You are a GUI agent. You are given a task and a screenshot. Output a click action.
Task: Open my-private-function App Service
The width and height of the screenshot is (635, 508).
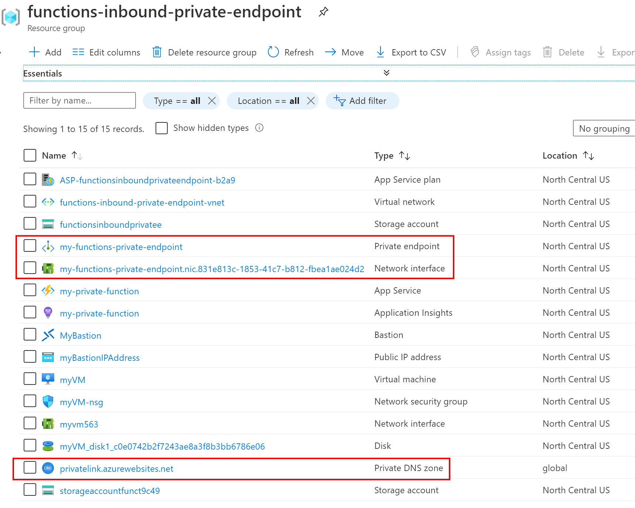(99, 291)
